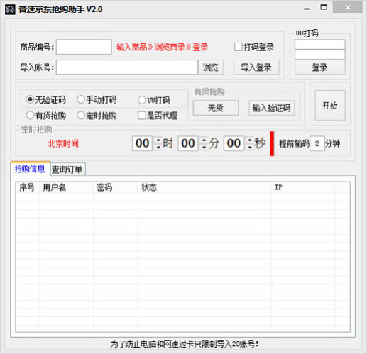Viewport: 367px width, 354px height.
Task: Decrease the minutes spinner value
Action: point(204,147)
